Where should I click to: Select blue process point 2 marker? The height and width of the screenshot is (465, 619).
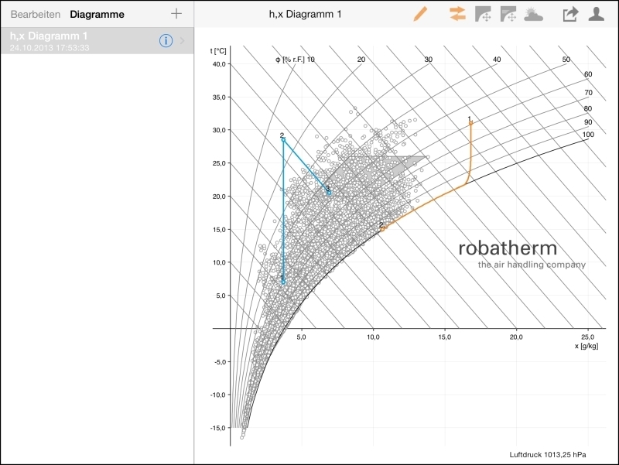(x=283, y=139)
